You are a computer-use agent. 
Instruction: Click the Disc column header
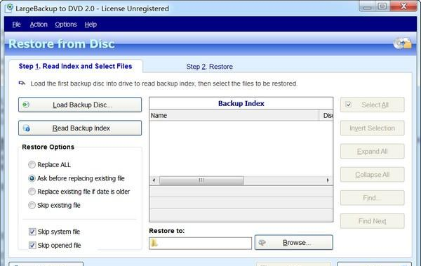pos(326,115)
